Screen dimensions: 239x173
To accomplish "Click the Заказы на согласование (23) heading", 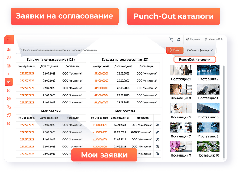I will coord(125,60).
